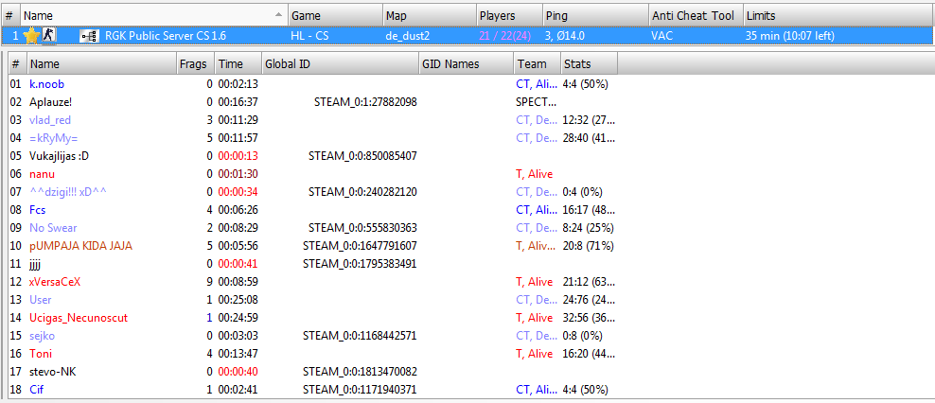
Task: Click the Anti Cheat Tool header
Action: tap(696, 15)
